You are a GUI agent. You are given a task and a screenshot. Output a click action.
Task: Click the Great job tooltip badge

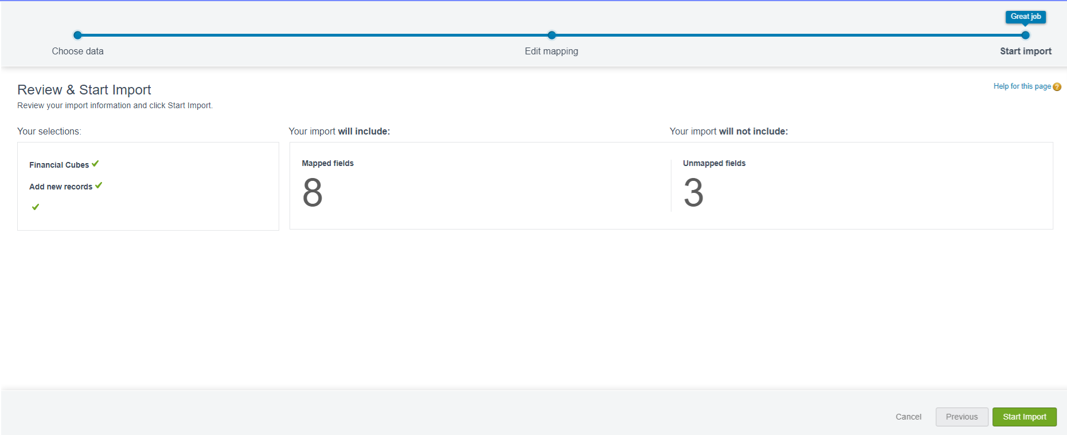click(x=1026, y=17)
